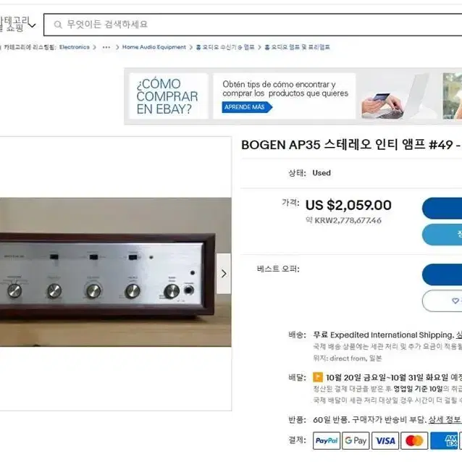Go to 홈 오디오 수신기 & 앰프 breadcrumb
This screenshot has width=462, height=462.
[x=225, y=47]
